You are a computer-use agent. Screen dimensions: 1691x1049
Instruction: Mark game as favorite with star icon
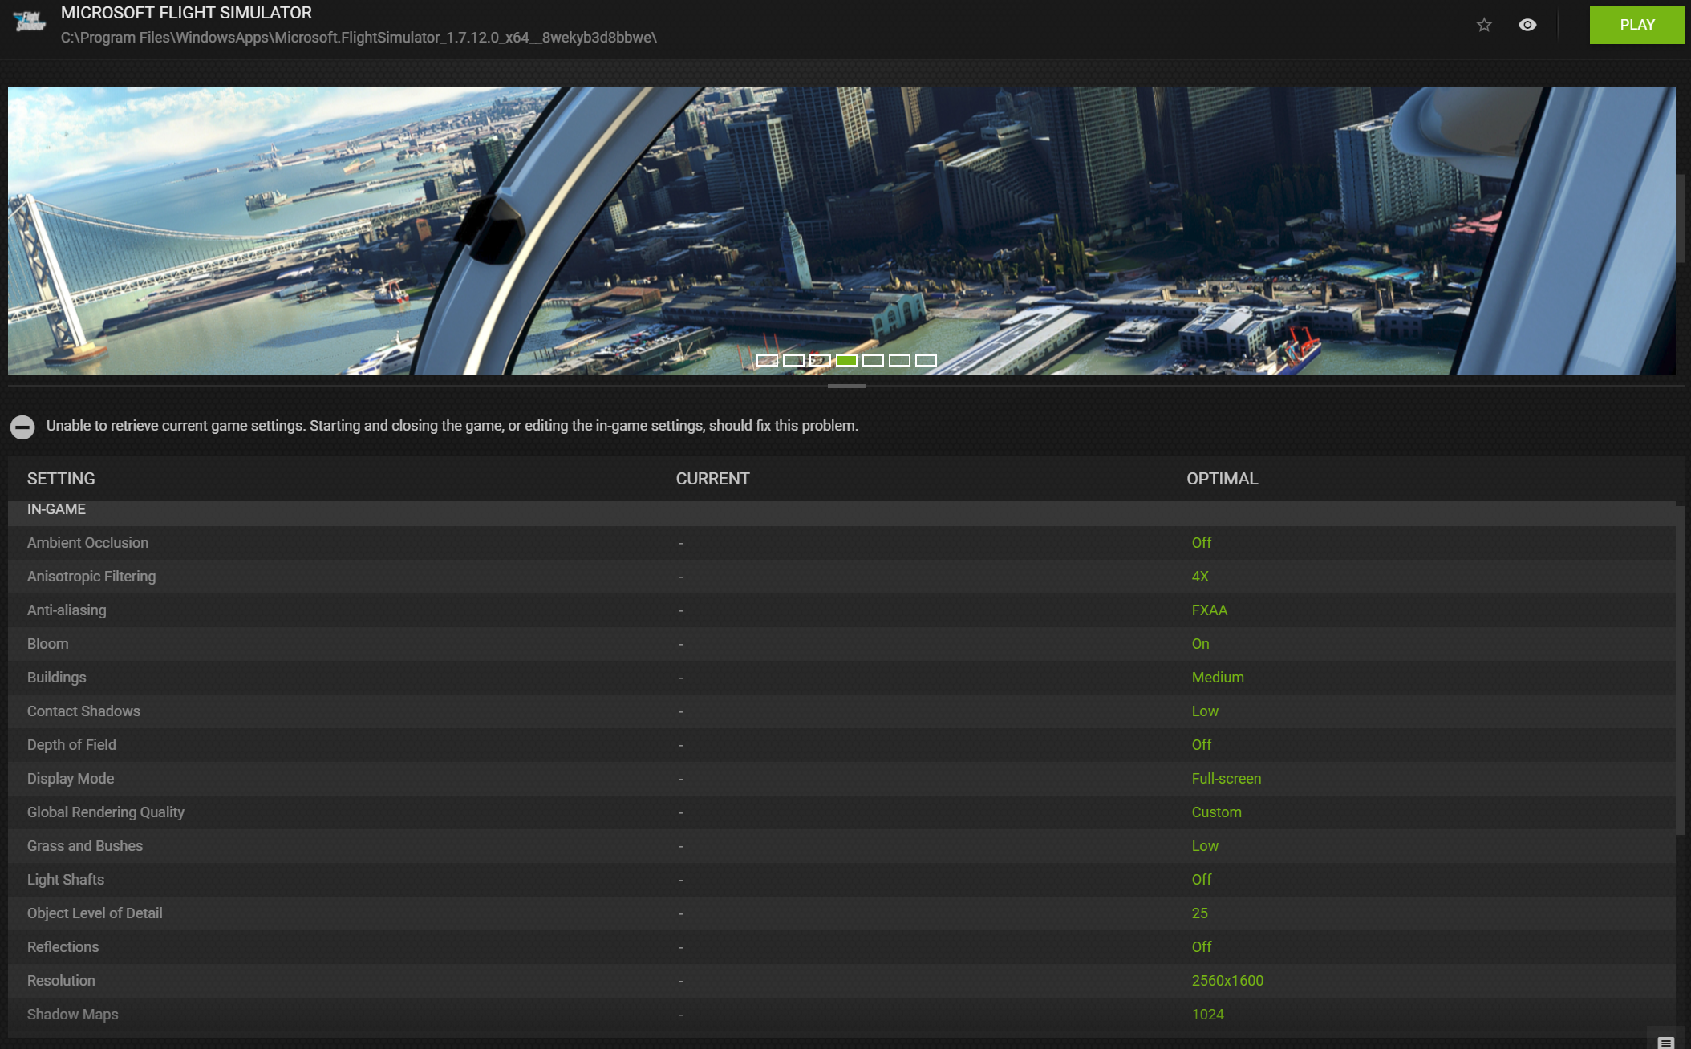coord(1484,25)
